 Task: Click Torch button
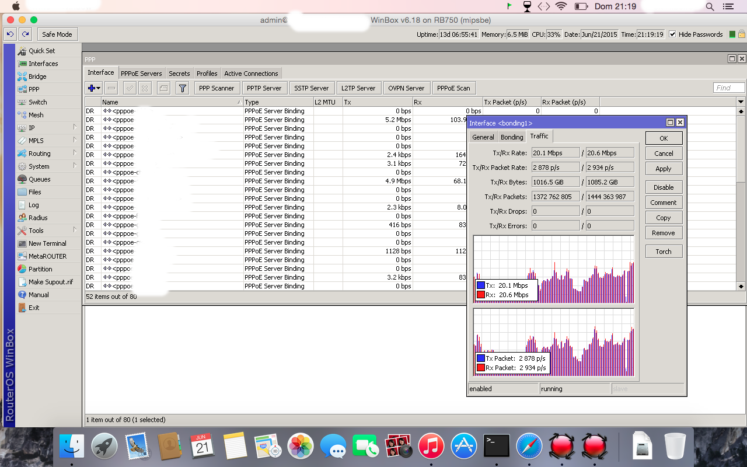664,252
